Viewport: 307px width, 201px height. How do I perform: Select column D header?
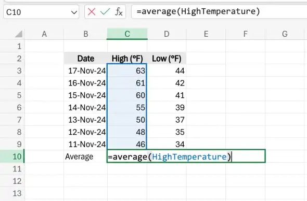167,34
